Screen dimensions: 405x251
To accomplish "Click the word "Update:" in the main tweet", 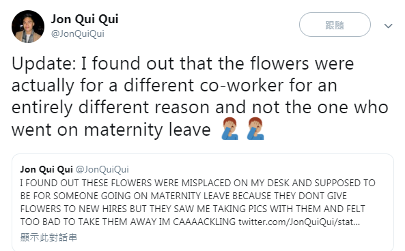I will point(44,63).
